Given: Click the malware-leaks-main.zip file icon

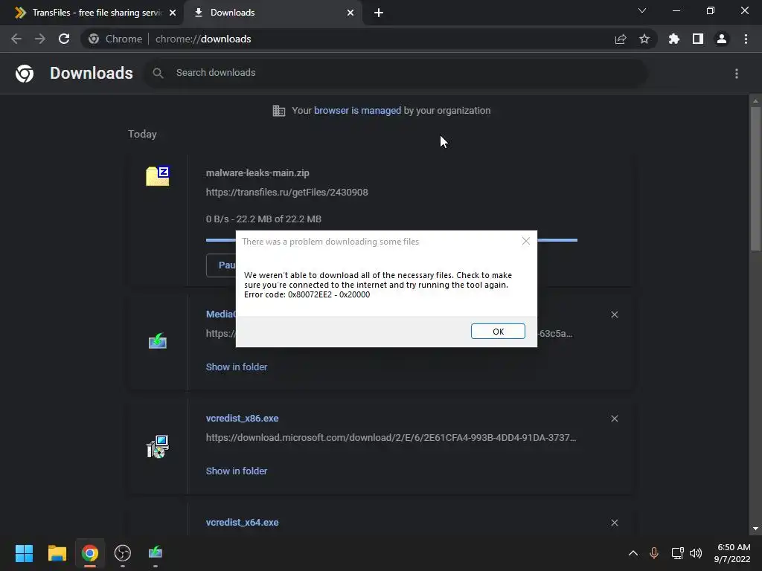Looking at the screenshot, I should [158, 175].
